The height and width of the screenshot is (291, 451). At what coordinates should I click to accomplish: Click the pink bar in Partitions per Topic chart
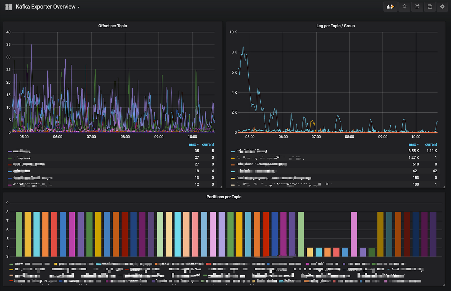click(354, 234)
